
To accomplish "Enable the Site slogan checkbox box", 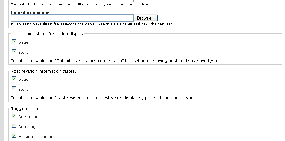I will (14, 126).
